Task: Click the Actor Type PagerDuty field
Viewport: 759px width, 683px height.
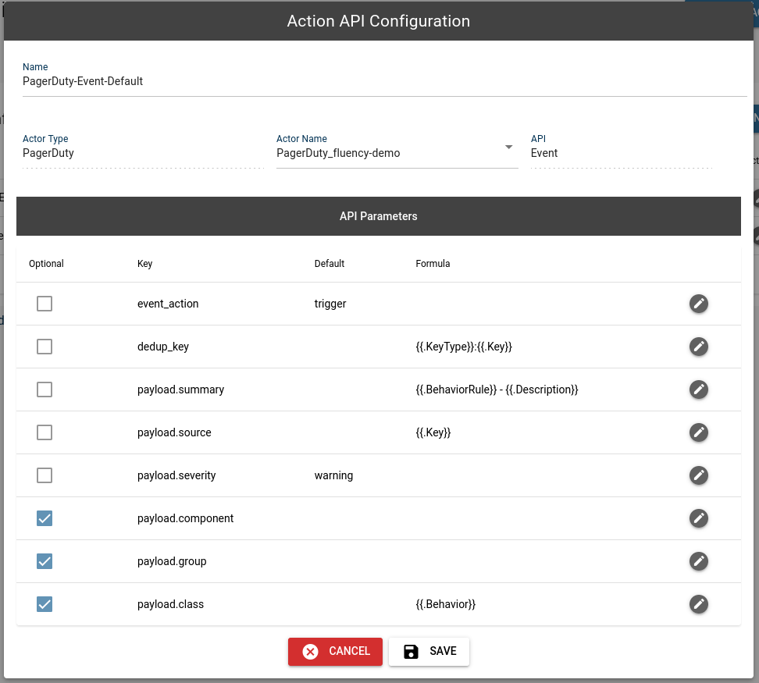Action: (143, 153)
